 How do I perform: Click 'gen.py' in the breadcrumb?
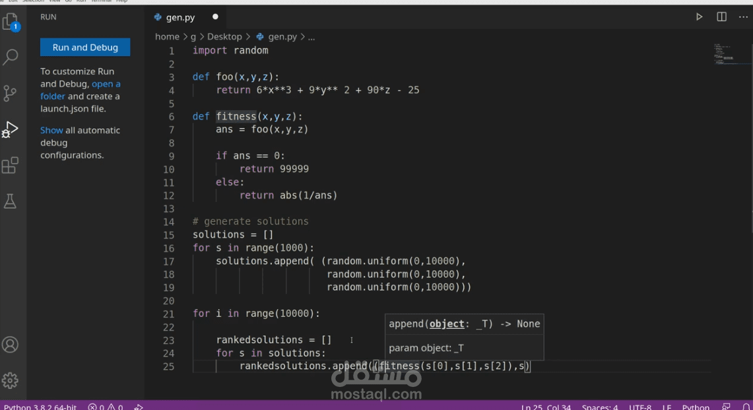[x=282, y=36]
